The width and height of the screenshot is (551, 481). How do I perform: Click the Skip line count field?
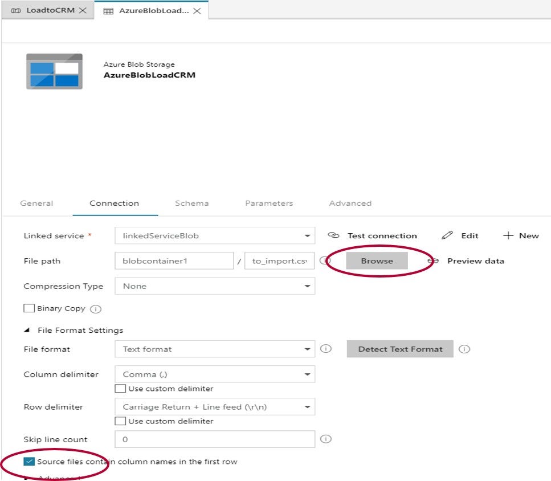click(215, 439)
